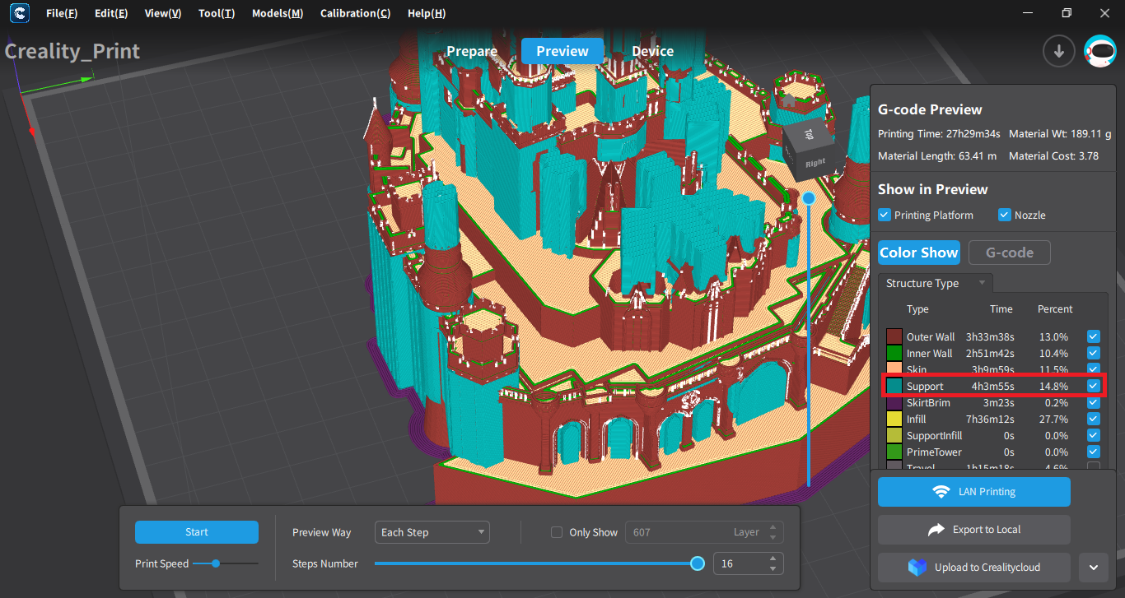Viewport: 1125px width, 598px height.
Task: Click the Export to Local arrow icon
Action: [936, 530]
